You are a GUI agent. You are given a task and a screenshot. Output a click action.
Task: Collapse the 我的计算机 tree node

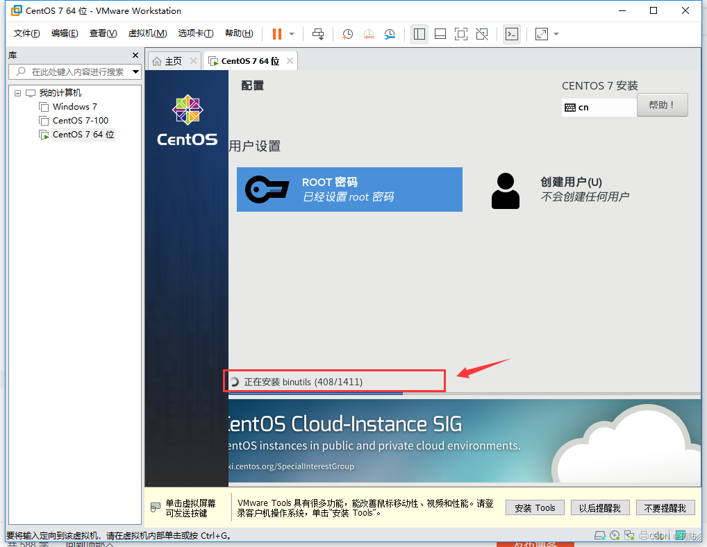click(17, 93)
